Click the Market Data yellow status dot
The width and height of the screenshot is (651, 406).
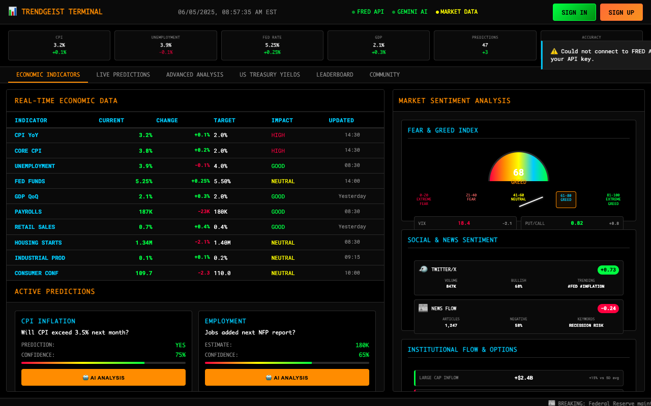437,12
